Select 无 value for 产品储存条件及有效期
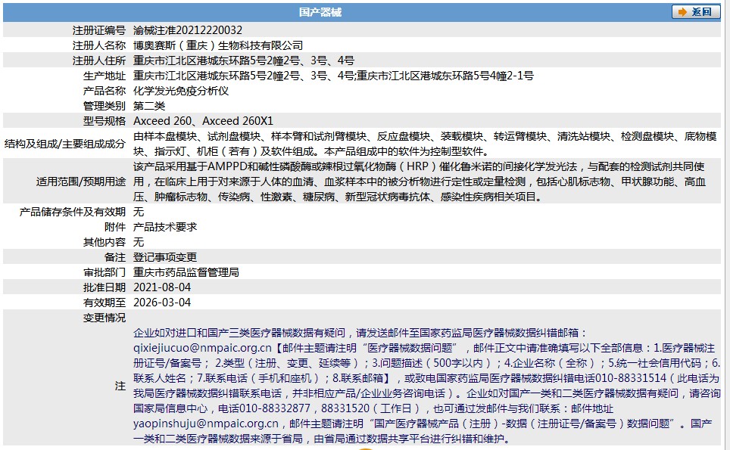 point(139,212)
